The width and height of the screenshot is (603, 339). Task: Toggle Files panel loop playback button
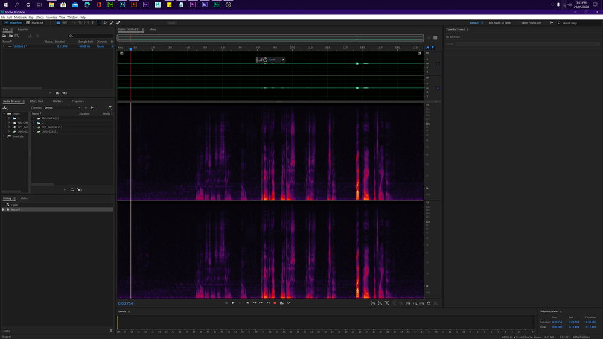point(57,93)
